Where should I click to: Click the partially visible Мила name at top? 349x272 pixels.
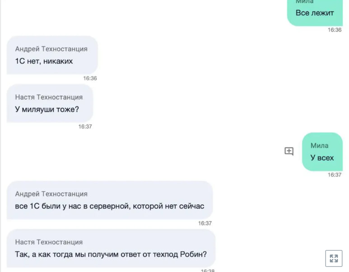pos(304,1)
